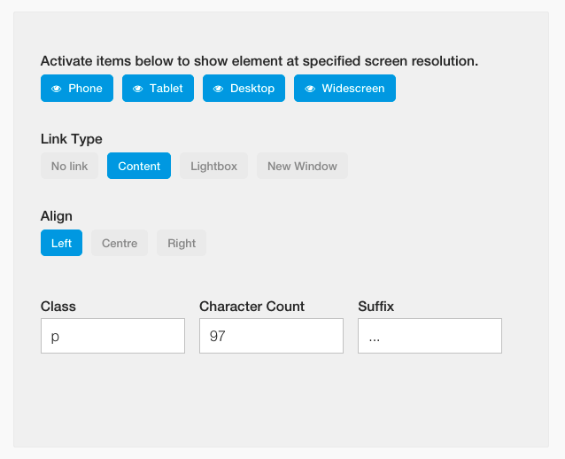Click the eye icon on the Tablet button

point(137,89)
